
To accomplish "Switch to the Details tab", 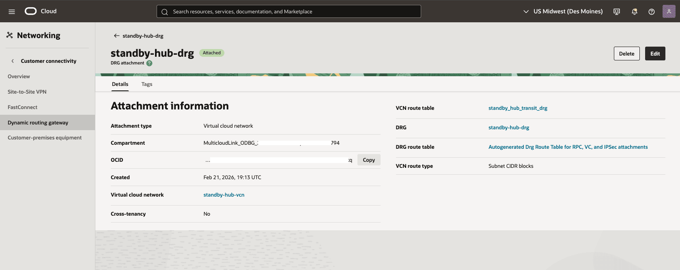I will coord(120,84).
